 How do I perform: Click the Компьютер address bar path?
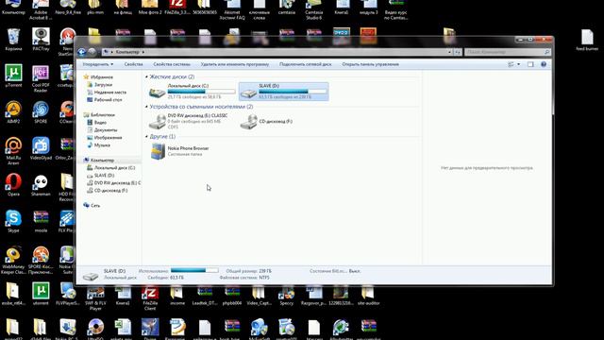point(127,52)
